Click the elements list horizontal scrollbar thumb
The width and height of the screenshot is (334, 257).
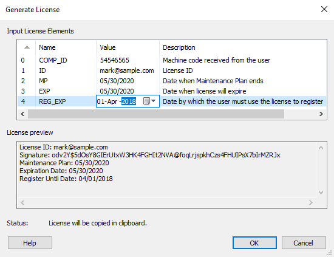(x=156, y=114)
